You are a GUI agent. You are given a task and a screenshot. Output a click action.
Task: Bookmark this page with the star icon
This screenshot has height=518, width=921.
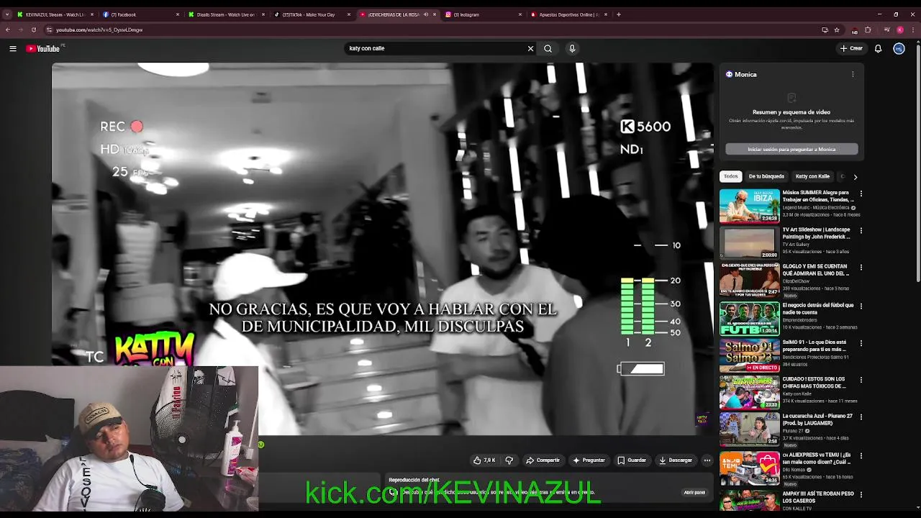coord(837,29)
